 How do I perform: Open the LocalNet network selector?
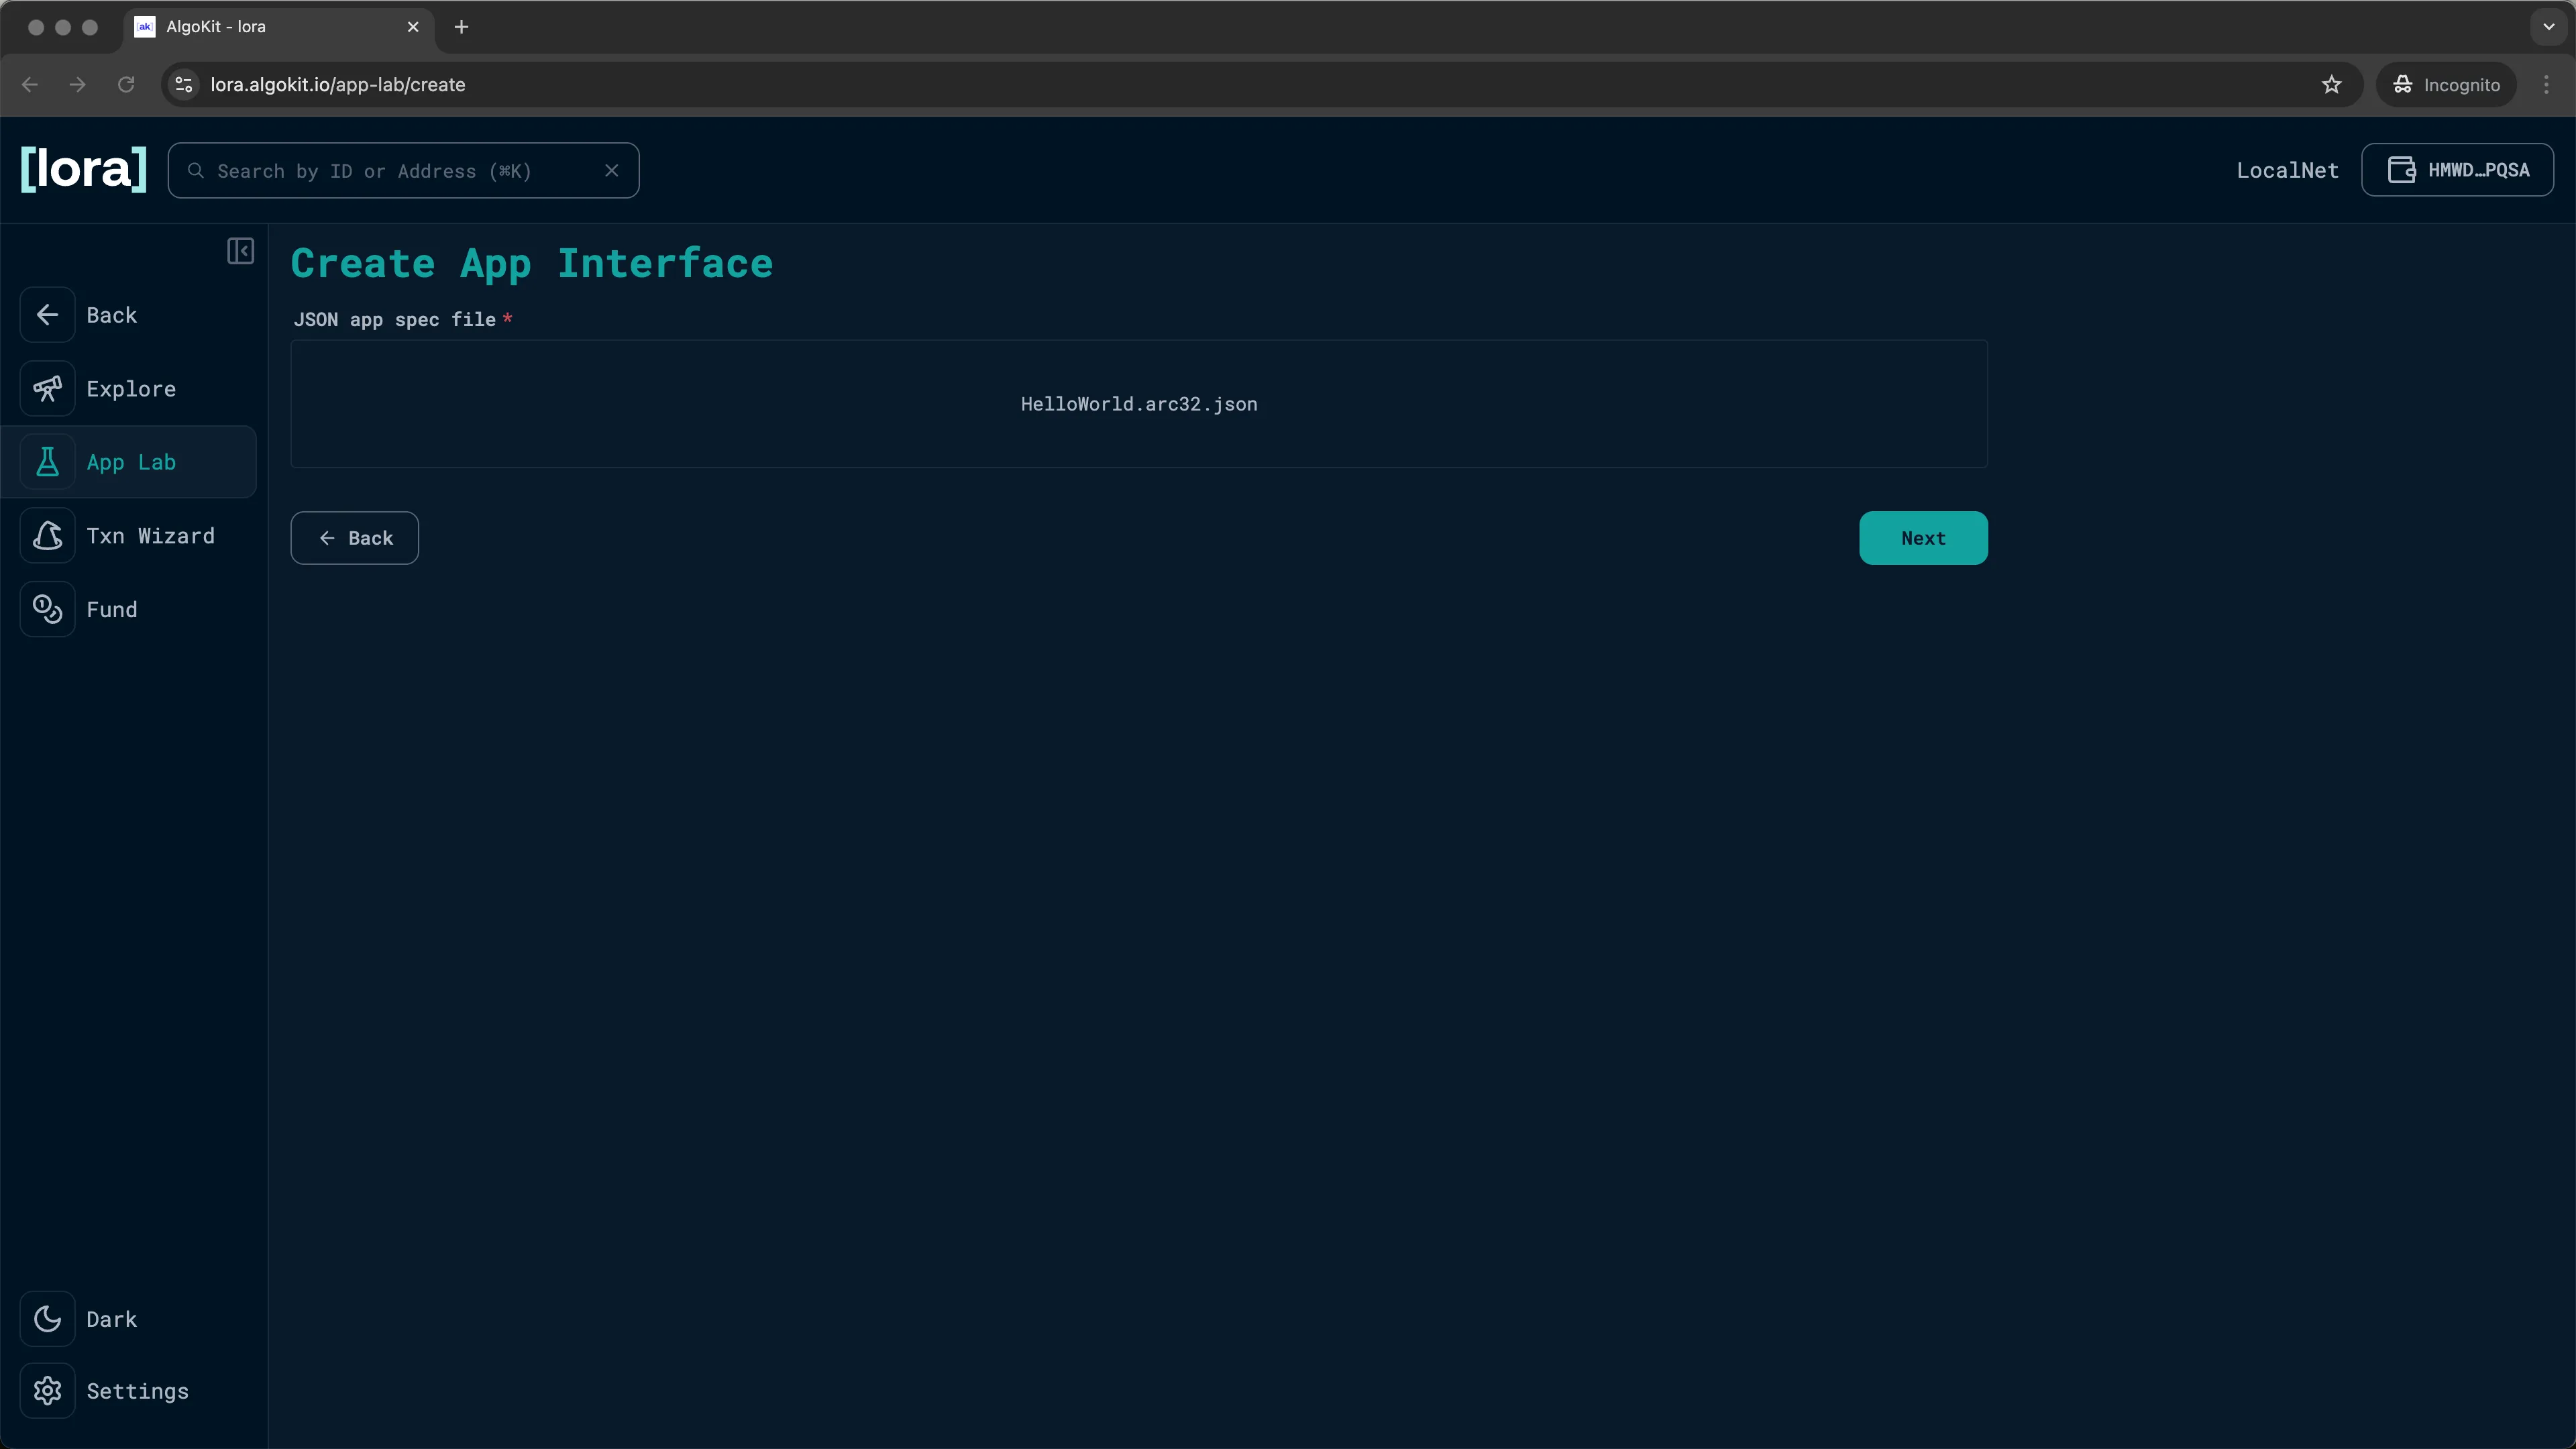click(2287, 170)
